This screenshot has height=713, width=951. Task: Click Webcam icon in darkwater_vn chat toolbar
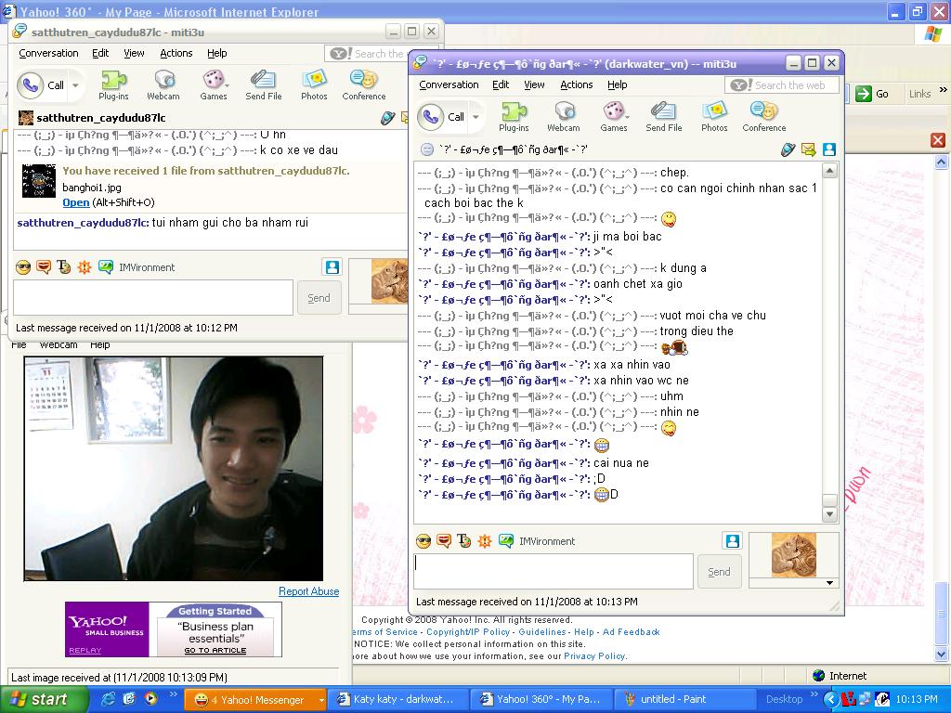click(563, 116)
